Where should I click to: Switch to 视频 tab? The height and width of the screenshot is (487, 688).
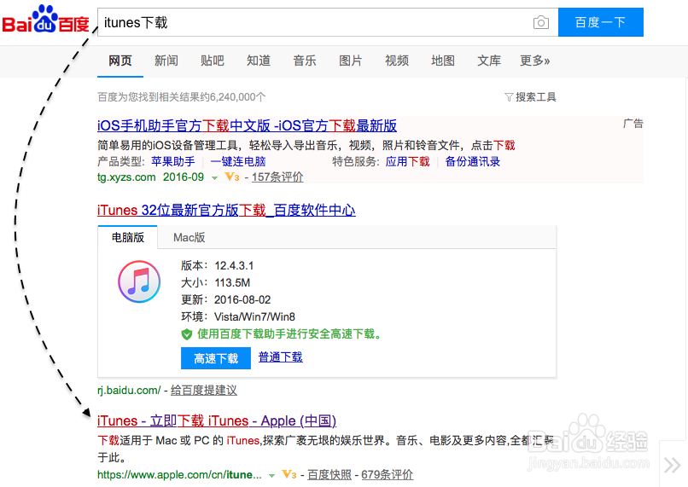pos(397,61)
